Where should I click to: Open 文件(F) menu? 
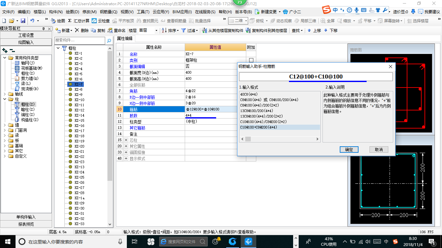click(x=8, y=12)
